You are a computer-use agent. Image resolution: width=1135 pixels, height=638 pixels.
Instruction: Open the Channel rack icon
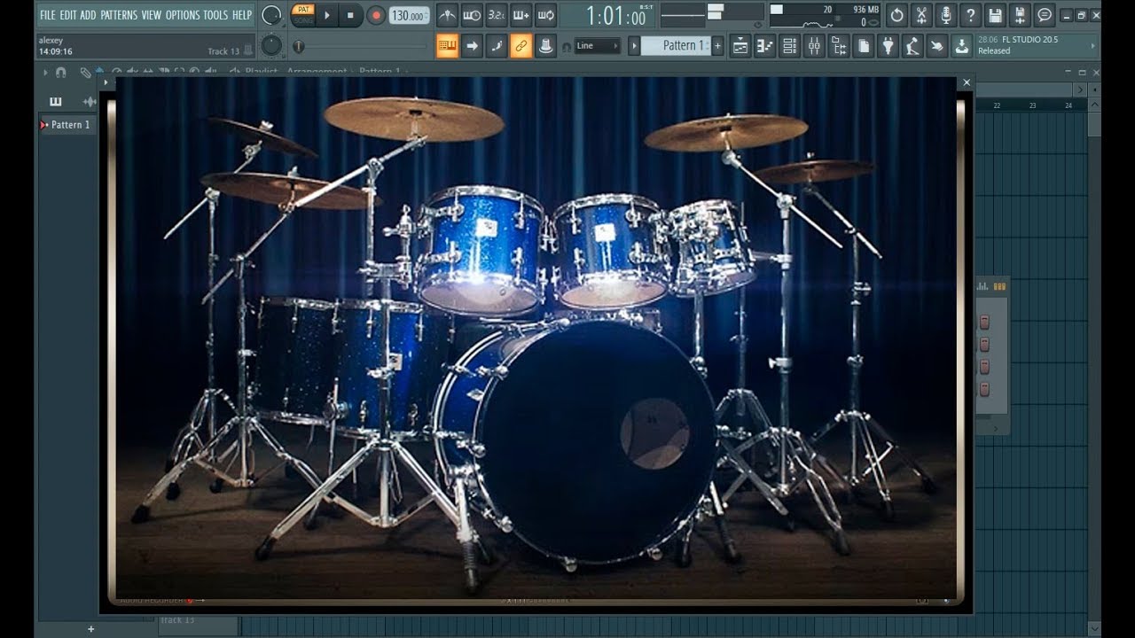[789, 46]
